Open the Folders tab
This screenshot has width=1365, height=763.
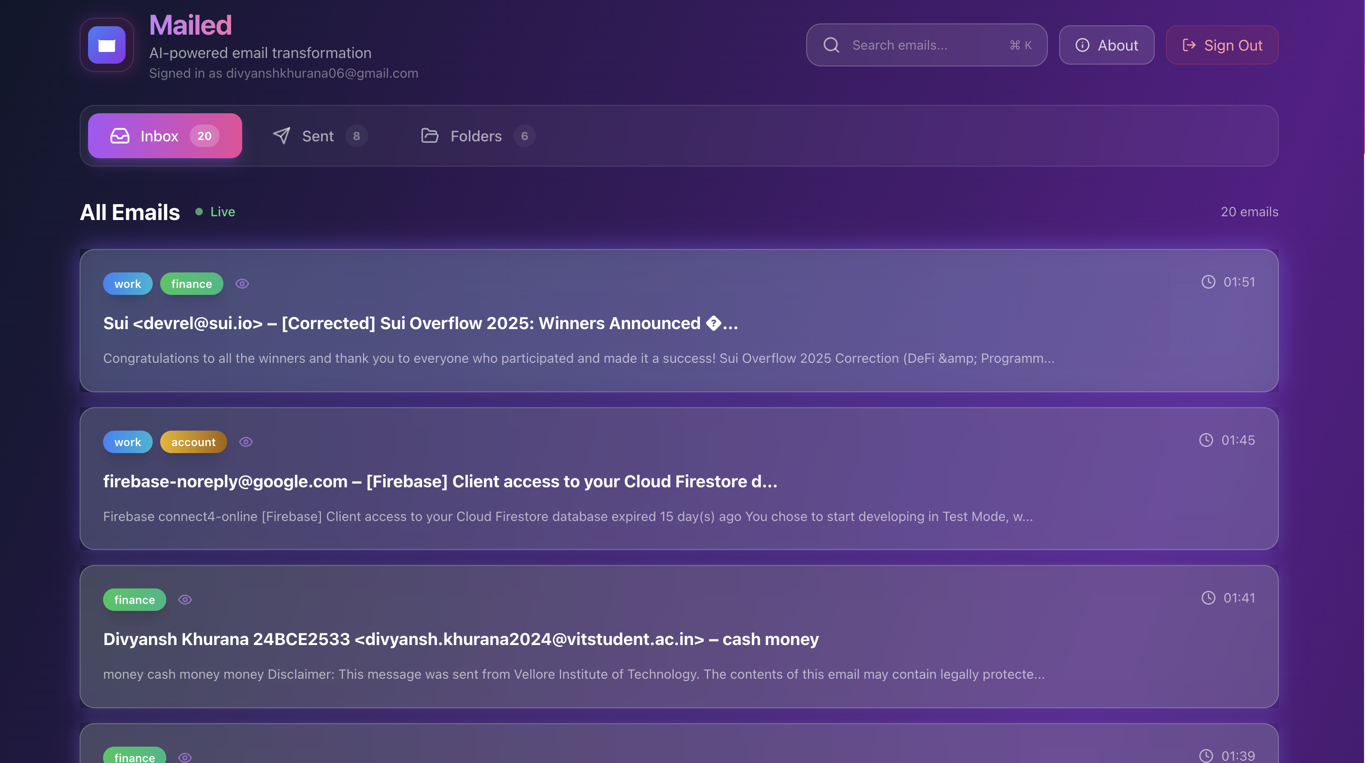(x=476, y=136)
